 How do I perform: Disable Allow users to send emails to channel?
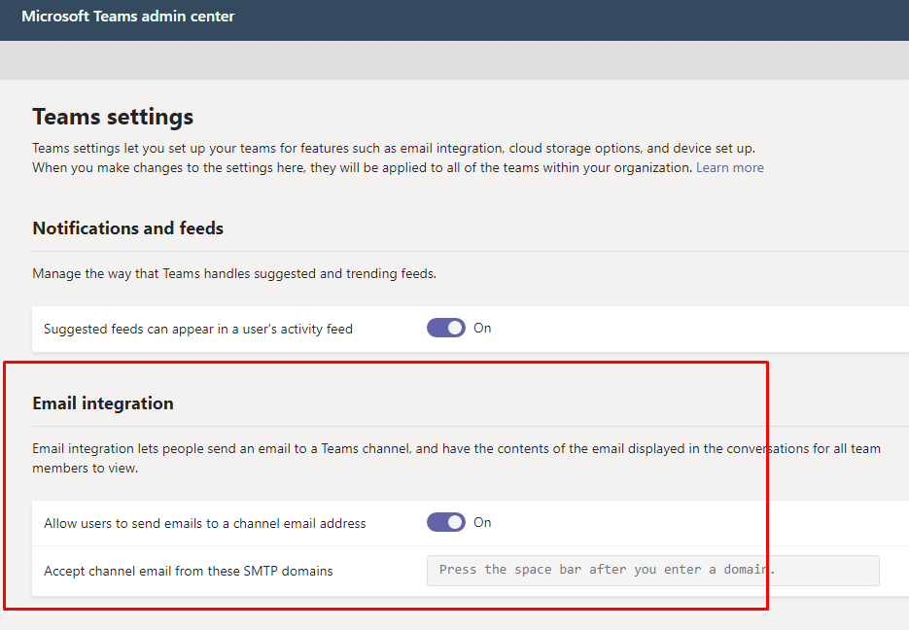point(446,522)
